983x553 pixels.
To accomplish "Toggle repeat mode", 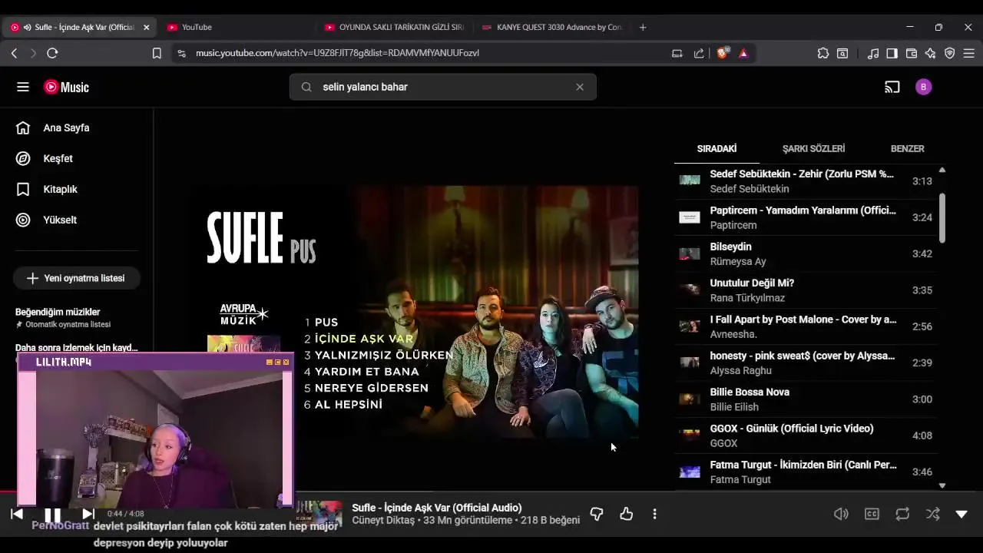I will pyautogui.click(x=902, y=514).
